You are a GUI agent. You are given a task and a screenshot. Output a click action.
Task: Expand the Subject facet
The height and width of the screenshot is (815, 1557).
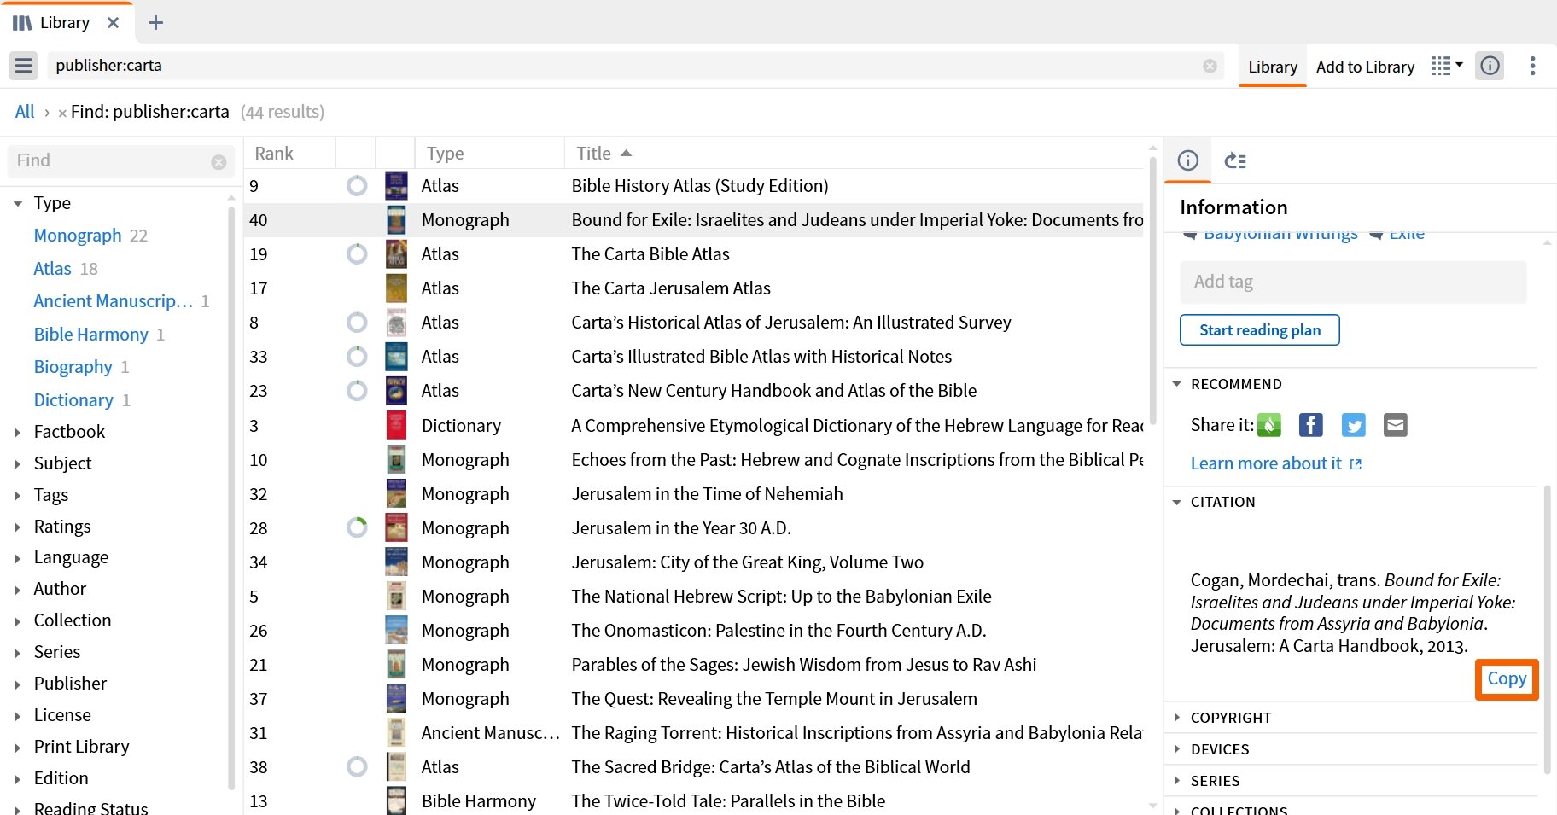[18, 463]
